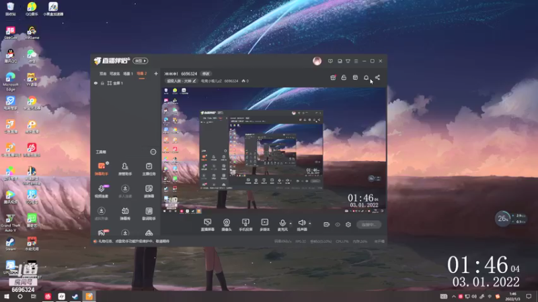This screenshot has height=302, width=538.
Task: Click the start streaming button at bottom right
Action: [369, 225]
